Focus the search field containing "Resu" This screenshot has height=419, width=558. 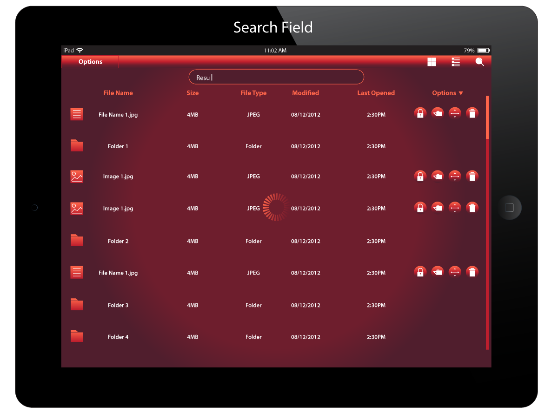276,77
